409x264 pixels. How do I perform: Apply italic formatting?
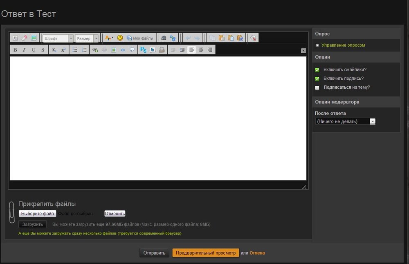tap(24, 50)
